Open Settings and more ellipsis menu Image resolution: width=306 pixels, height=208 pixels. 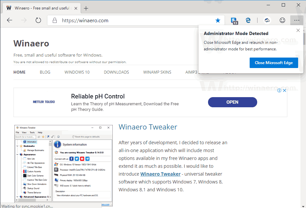296,20
